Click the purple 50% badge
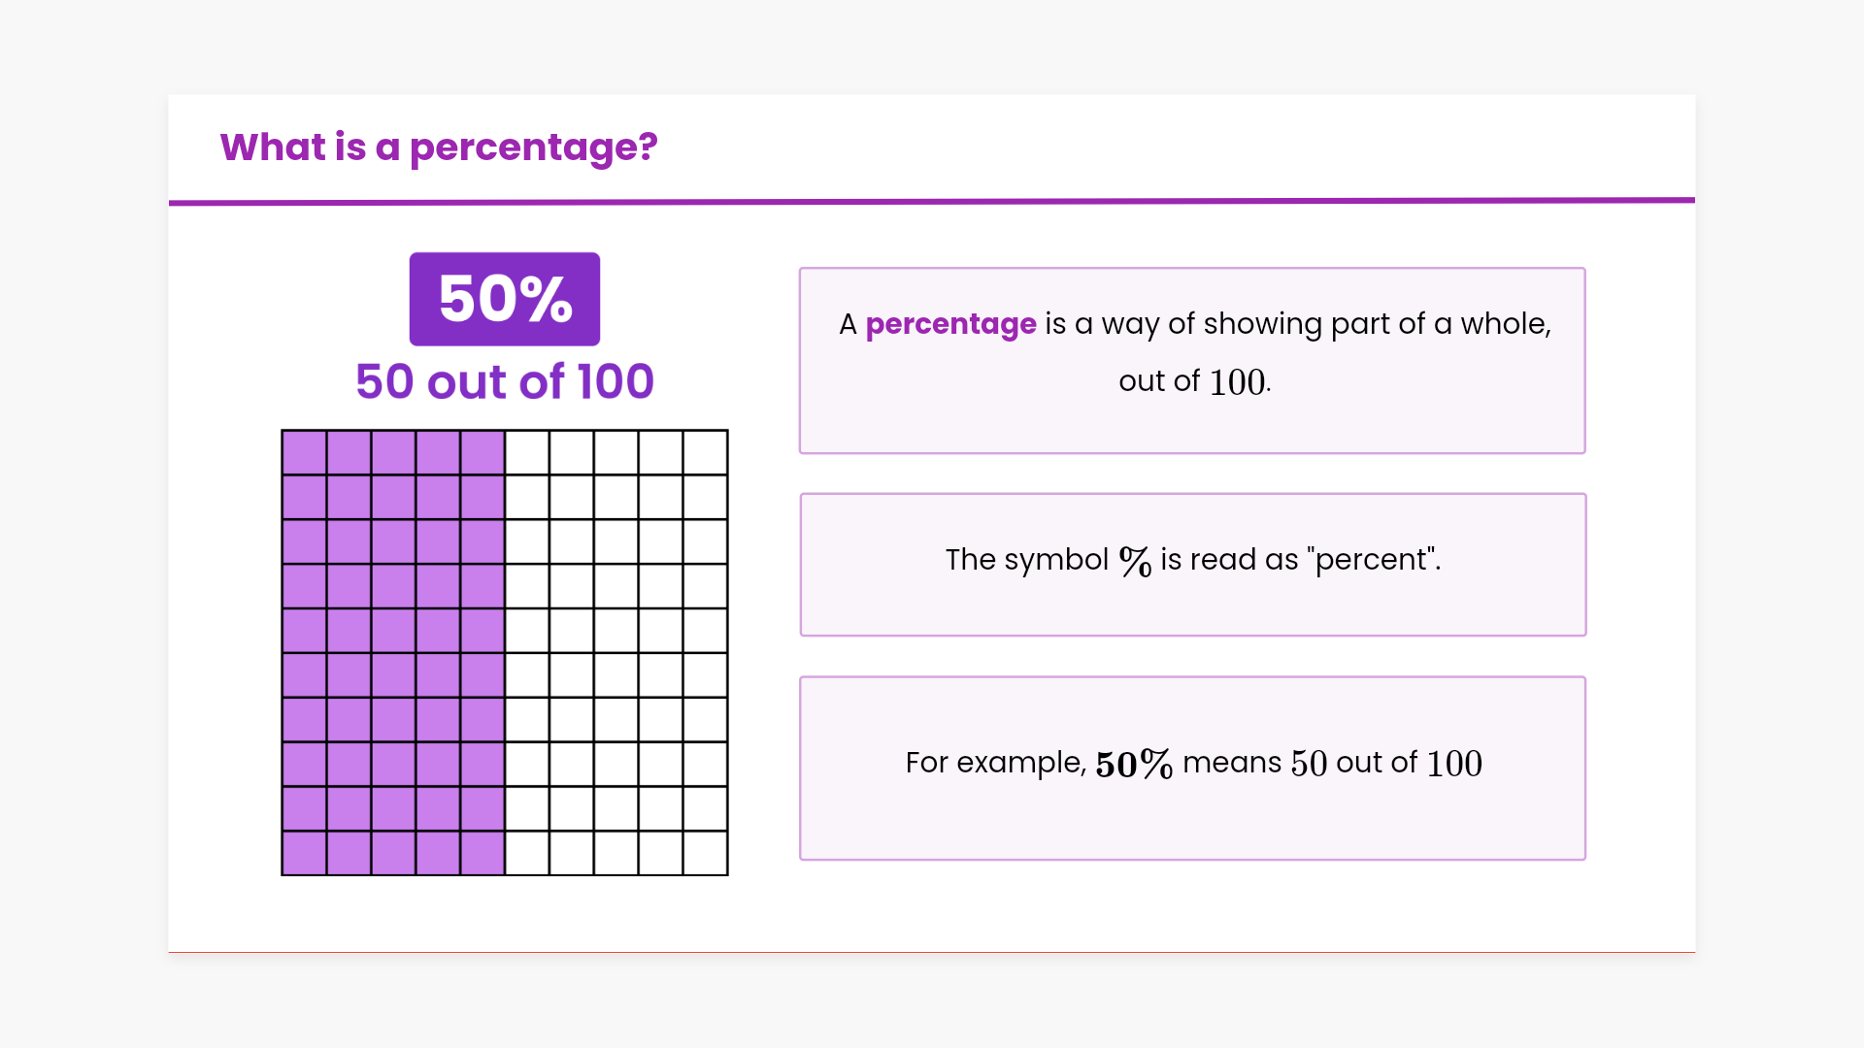This screenshot has width=1864, height=1048. (505, 299)
